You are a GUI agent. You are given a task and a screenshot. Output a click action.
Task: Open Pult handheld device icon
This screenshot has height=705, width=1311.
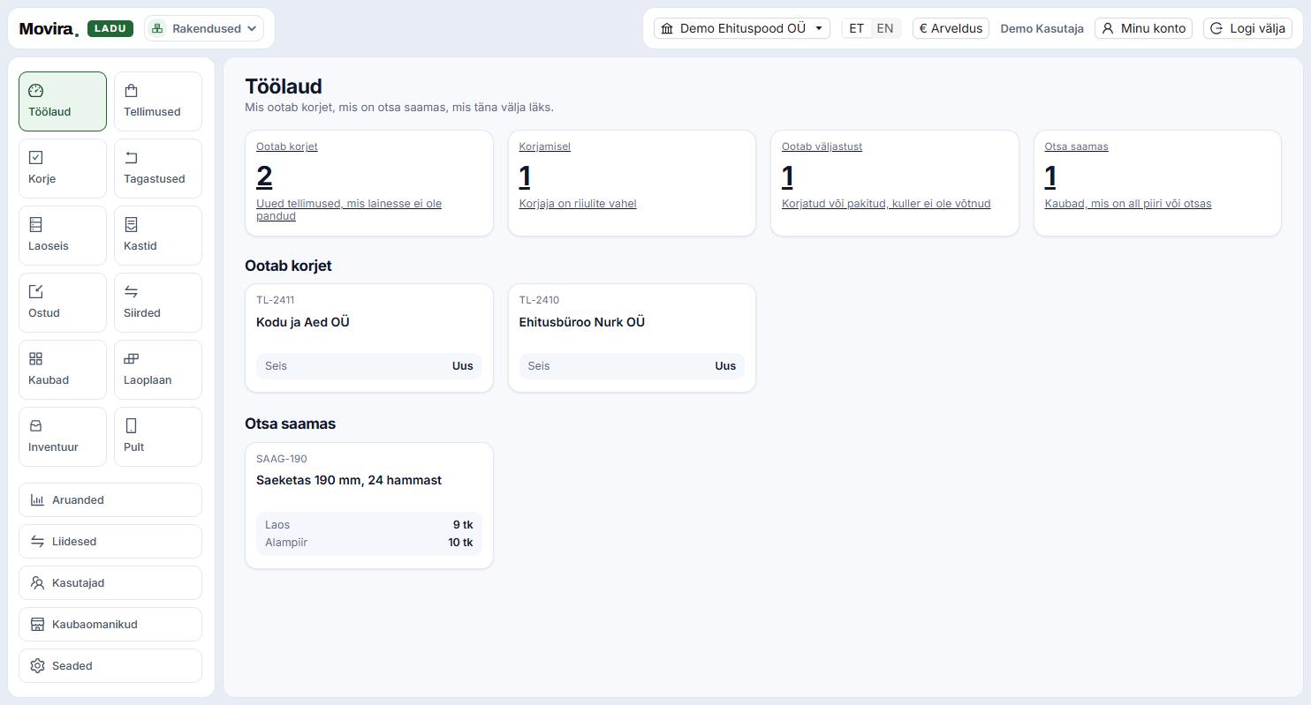click(x=132, y=426)
